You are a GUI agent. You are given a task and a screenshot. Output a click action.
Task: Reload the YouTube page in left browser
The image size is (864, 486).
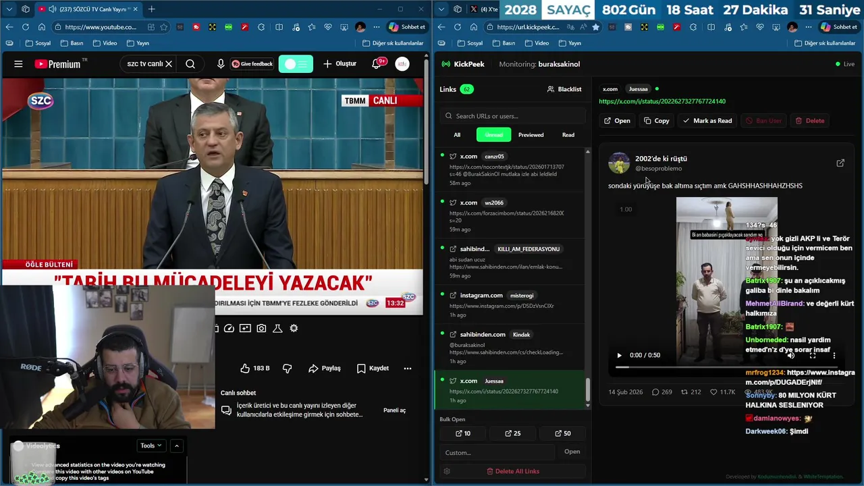tap(26, 27)
